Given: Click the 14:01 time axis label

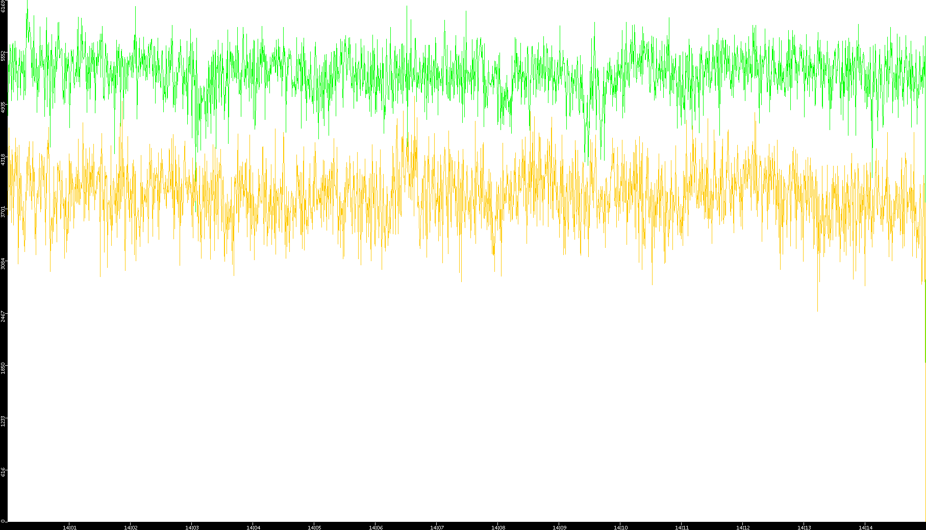Looking at the screenshot, I should tap(69, 527).
